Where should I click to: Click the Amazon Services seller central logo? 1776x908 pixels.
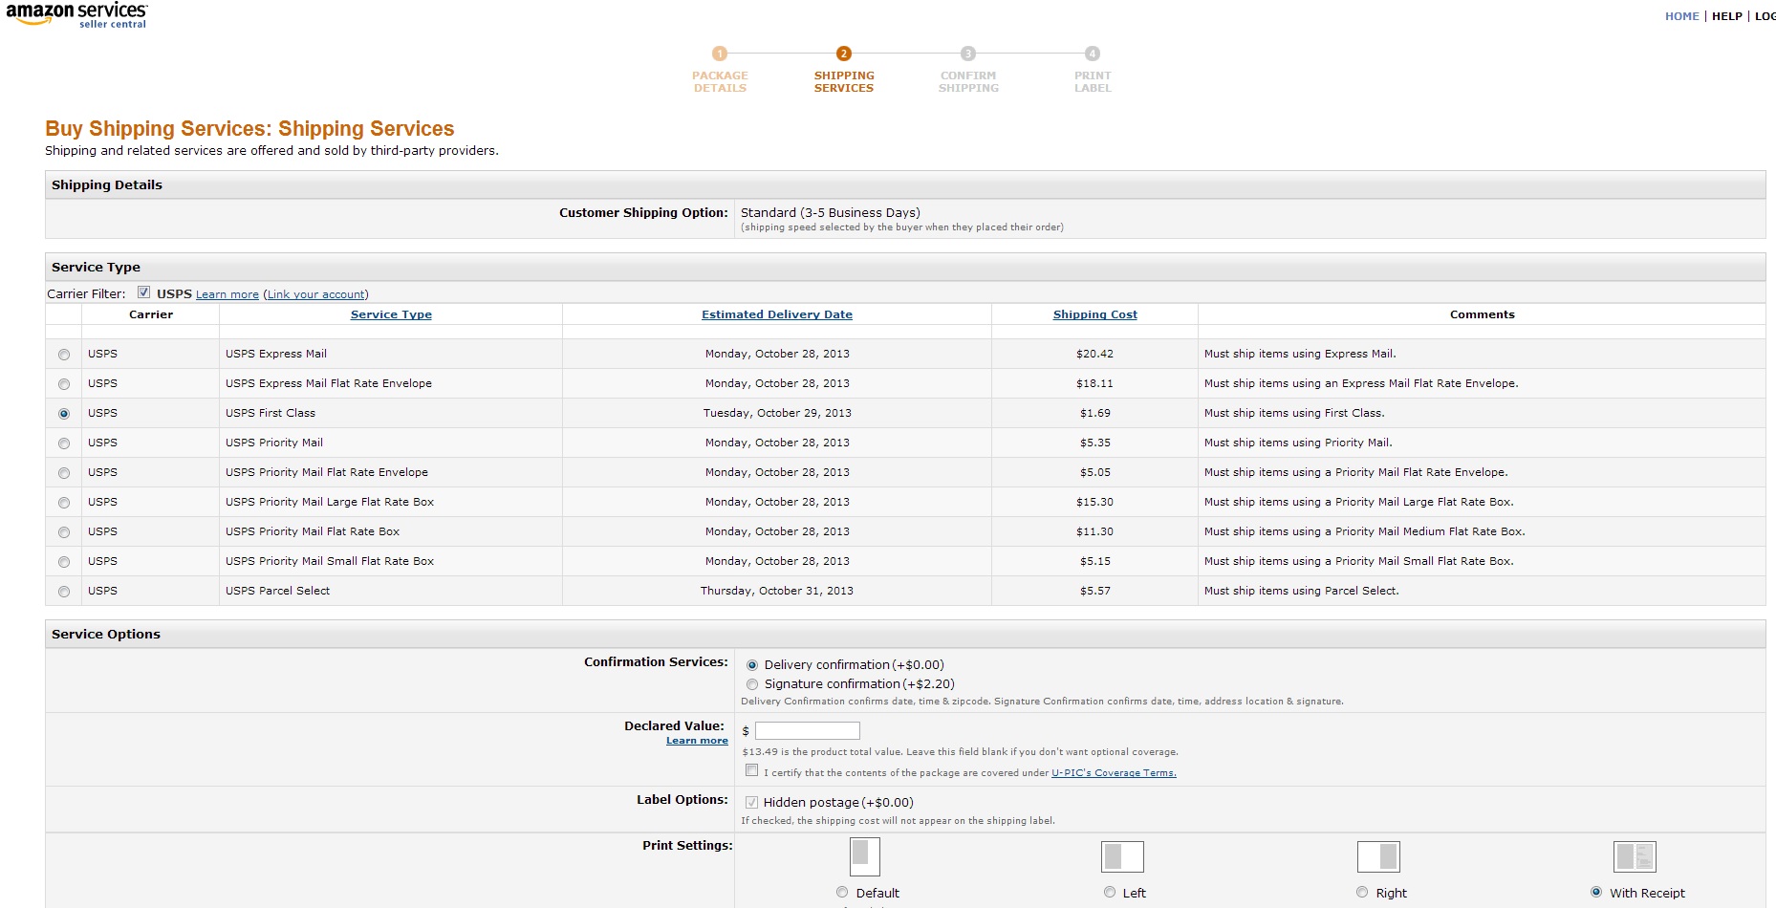pyautogui.click(x=76, y=15)
